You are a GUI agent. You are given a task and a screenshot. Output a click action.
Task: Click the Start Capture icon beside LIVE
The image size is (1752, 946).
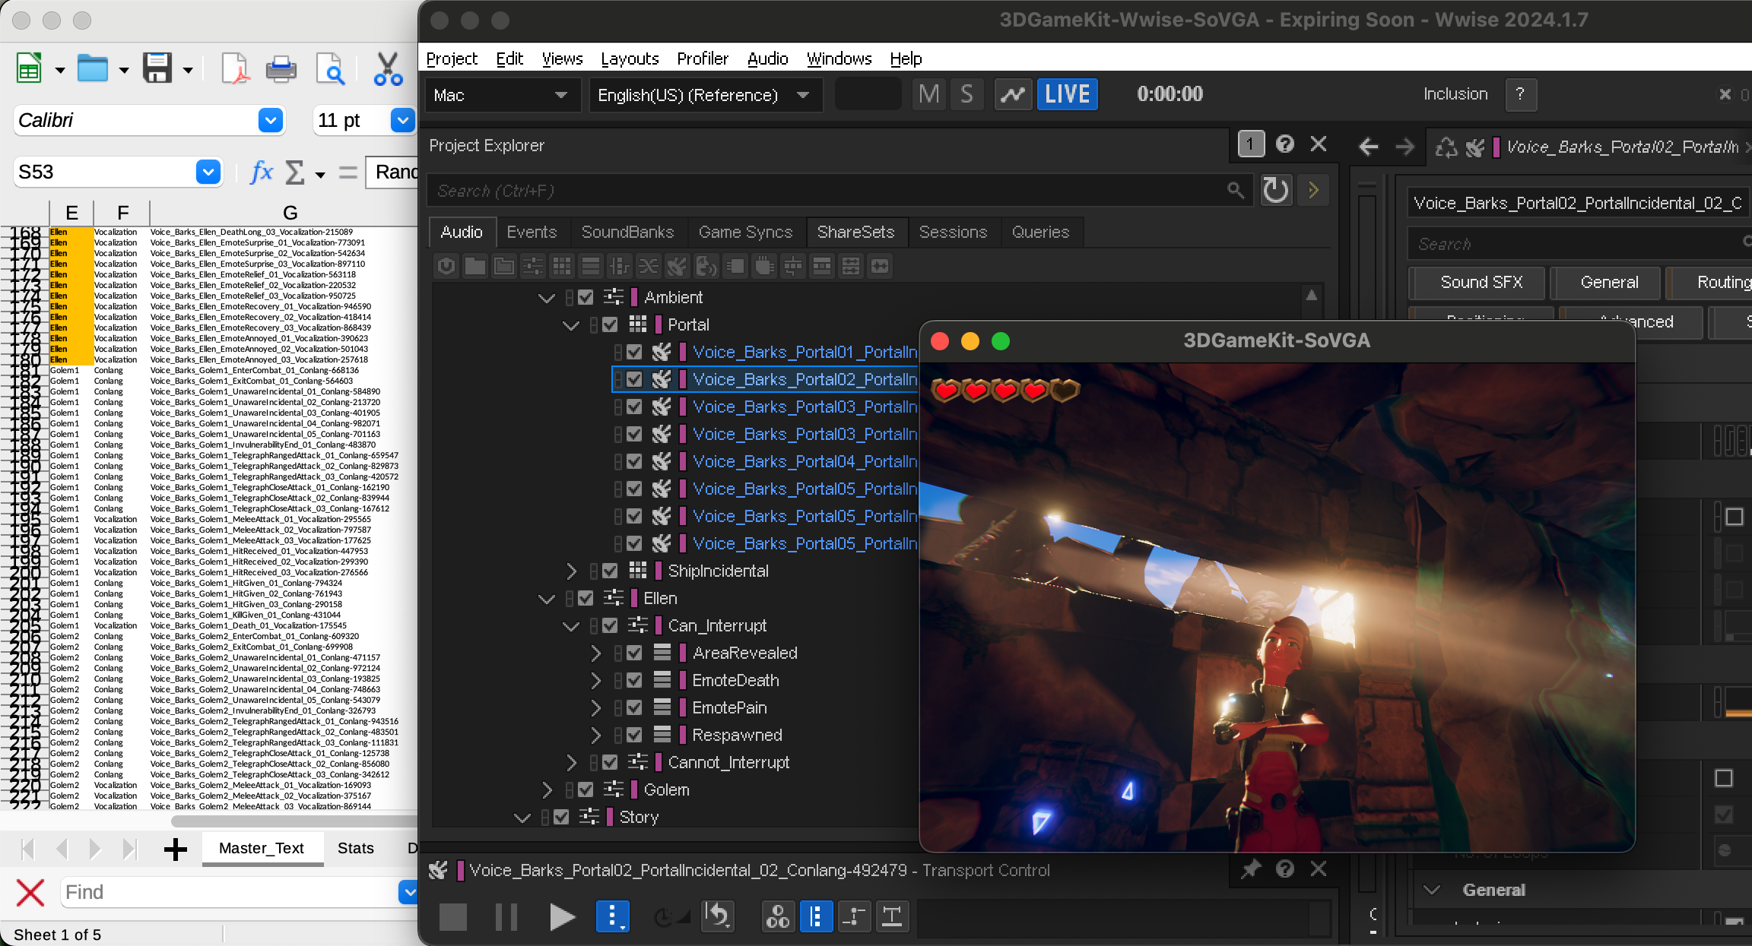[x=1013, y=94]
